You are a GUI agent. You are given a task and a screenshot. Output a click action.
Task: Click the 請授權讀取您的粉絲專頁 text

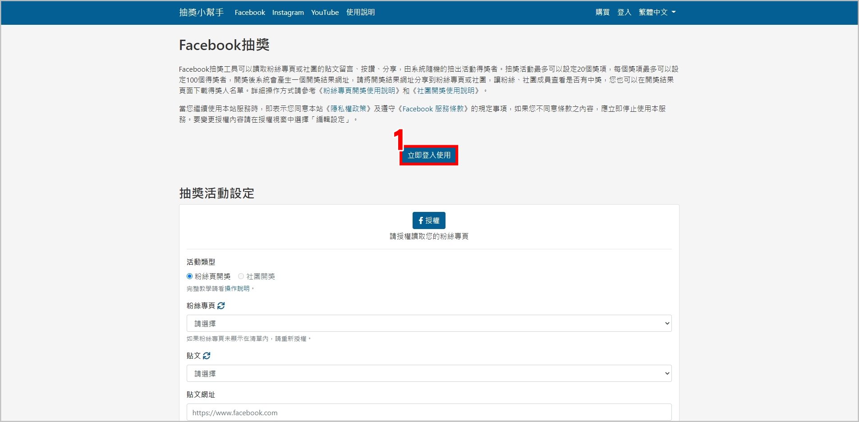pos(429,236)
